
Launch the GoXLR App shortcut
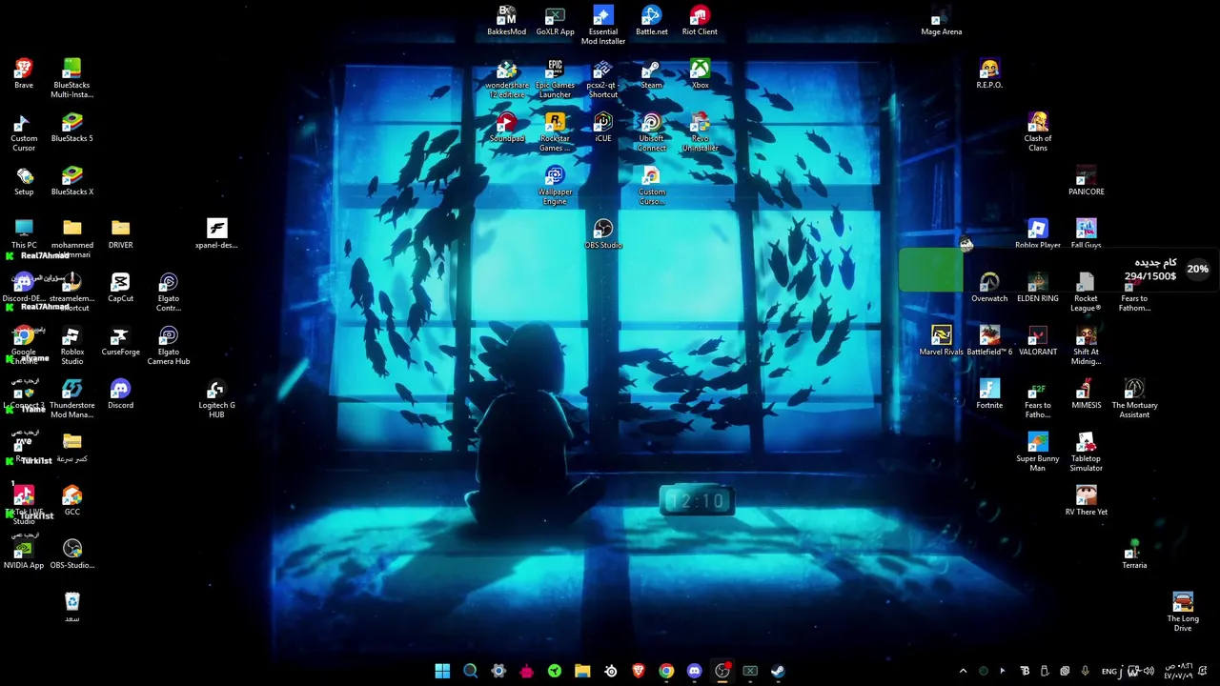[x=555, y=21]
